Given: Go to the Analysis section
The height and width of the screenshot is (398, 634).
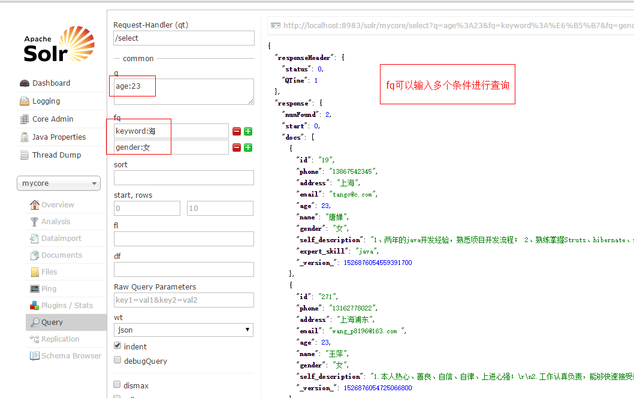Looking at the screenshot, I should [x=56, y=222].
